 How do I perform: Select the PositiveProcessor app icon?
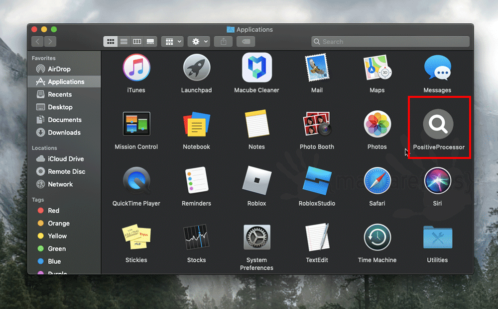click(438, 124)
